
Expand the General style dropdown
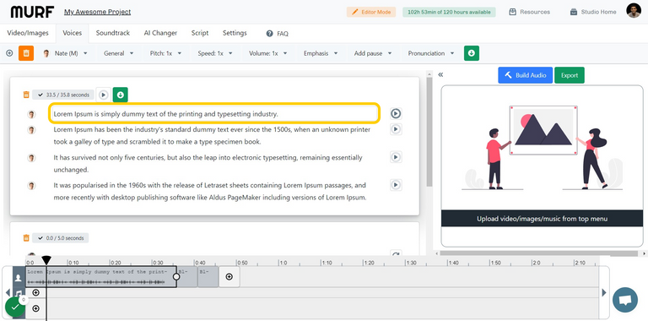click(119, 53)
